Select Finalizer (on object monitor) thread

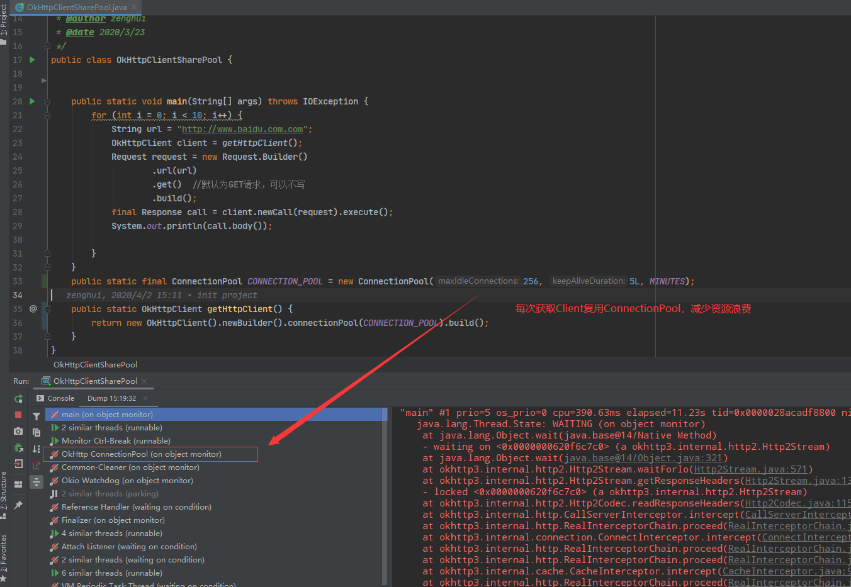tap(215, 520)
